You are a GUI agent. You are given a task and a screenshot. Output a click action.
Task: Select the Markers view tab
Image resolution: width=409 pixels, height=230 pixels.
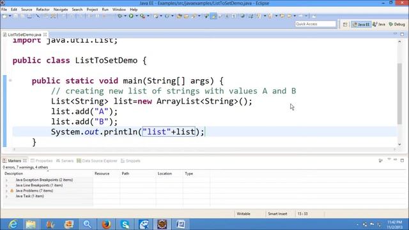pos(14,160)
